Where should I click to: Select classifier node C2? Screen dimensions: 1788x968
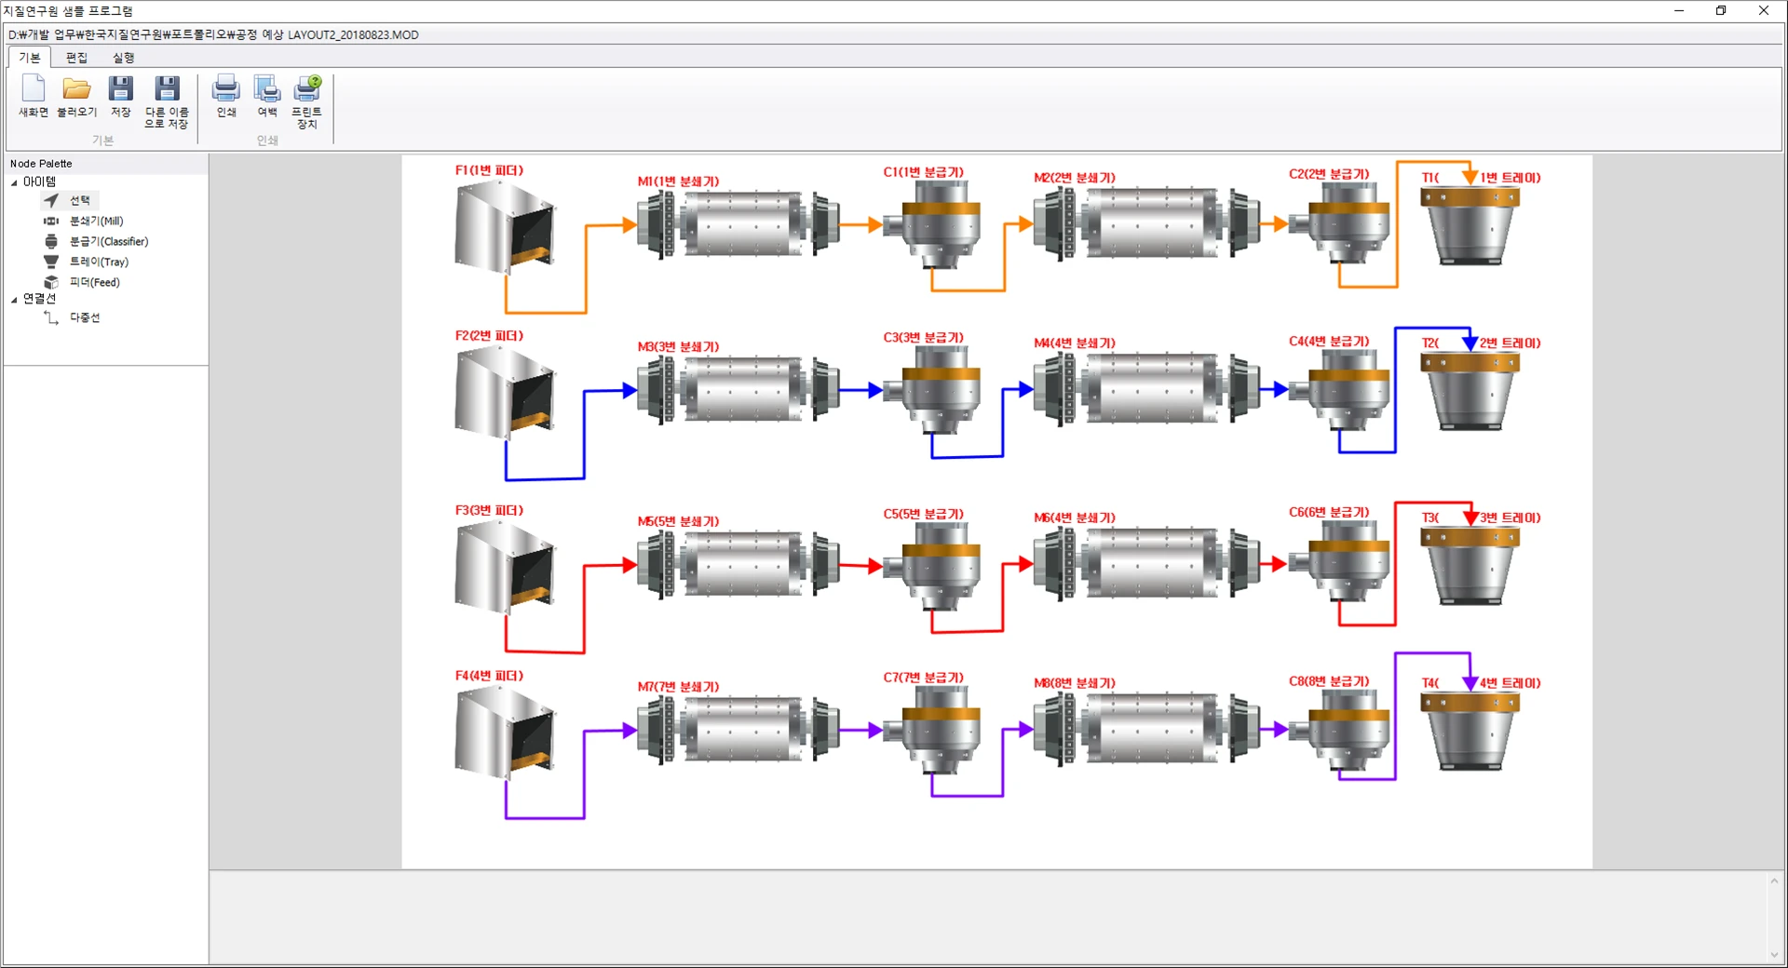[1341, 223]
